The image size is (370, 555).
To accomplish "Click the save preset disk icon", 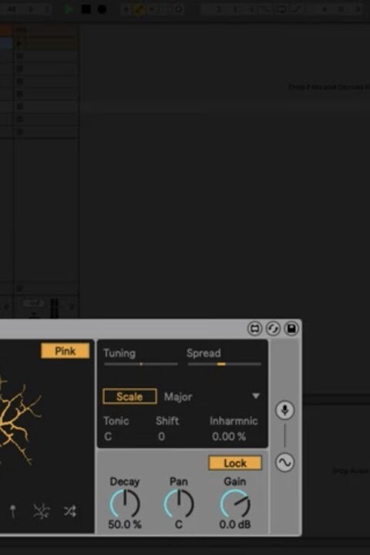I will coord(291,329).
